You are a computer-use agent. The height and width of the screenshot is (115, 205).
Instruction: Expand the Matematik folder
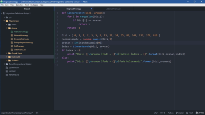tap(7, 57)
